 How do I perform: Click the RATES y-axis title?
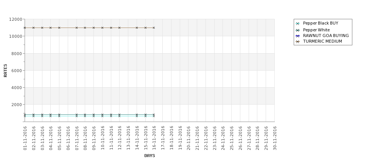tap(5, 70)
